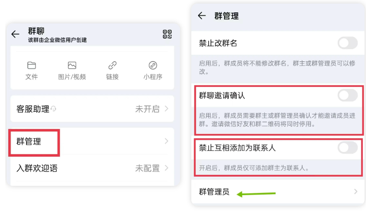This screenshot has width=373, height=211.
Task: Expand the 客服助理 row chevron
Action: [x=167, y=109]
